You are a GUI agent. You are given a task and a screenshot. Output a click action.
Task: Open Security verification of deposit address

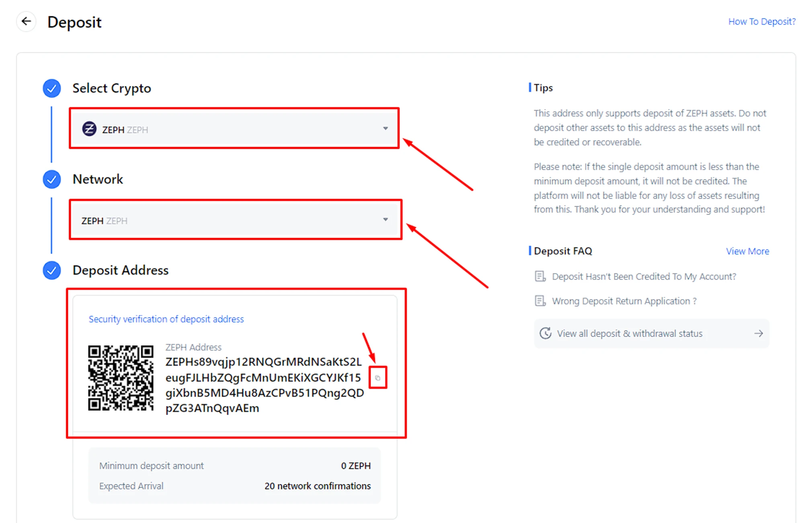[x=166, y=319]
